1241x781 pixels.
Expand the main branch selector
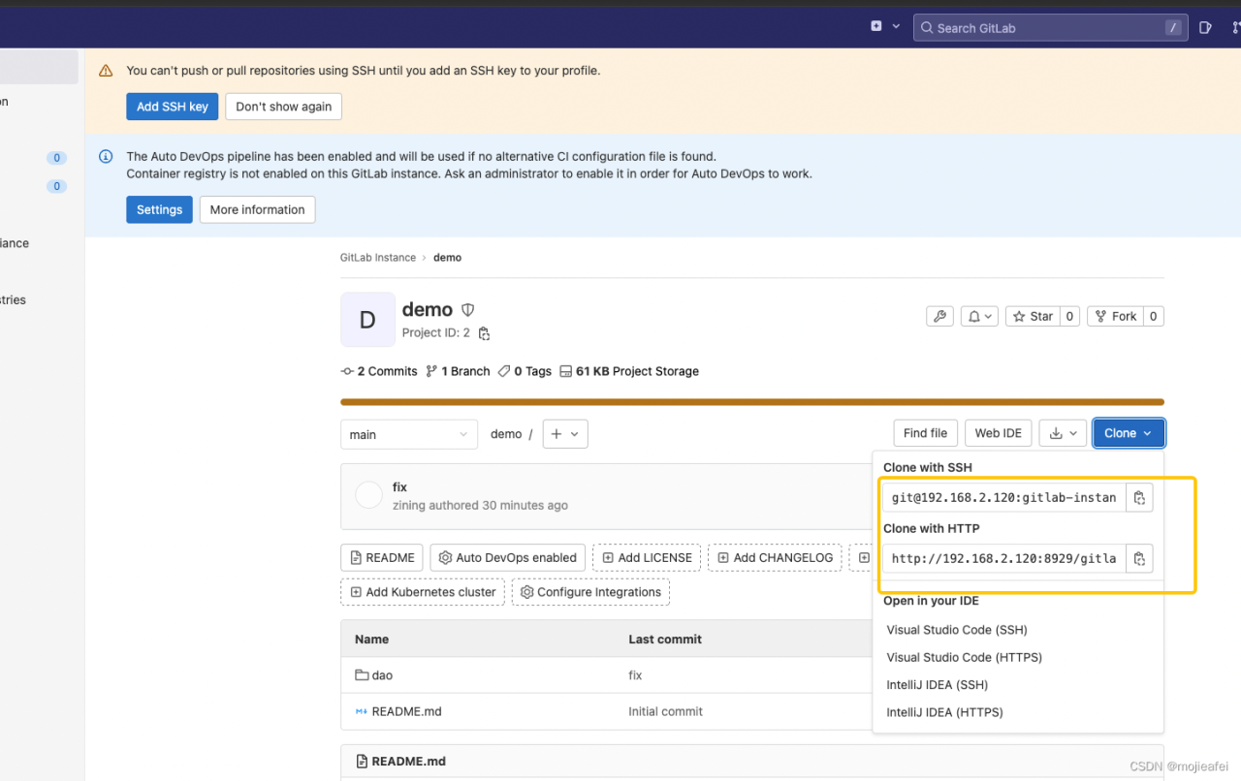408,435
